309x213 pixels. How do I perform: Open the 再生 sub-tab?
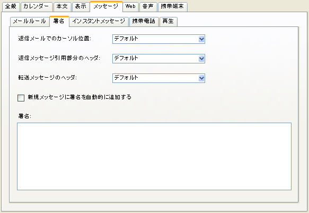pyautogui.click(x=169, y=22)
